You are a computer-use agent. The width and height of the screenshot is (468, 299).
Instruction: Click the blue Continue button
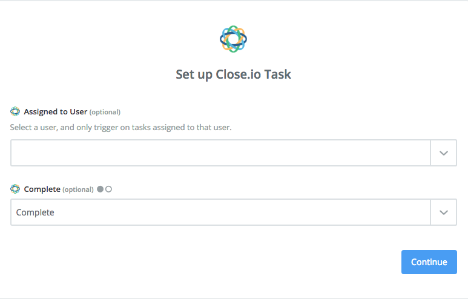tap(429, 262)
